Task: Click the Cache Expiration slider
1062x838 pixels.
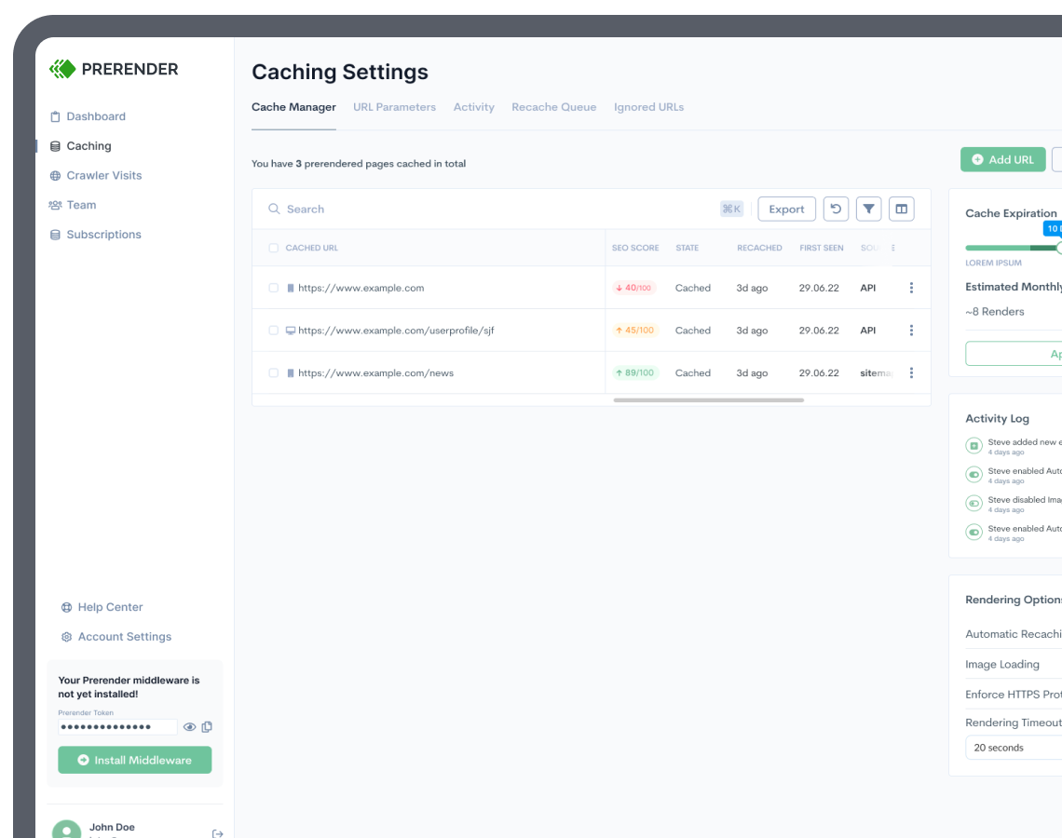Action: pos(1014,248)
